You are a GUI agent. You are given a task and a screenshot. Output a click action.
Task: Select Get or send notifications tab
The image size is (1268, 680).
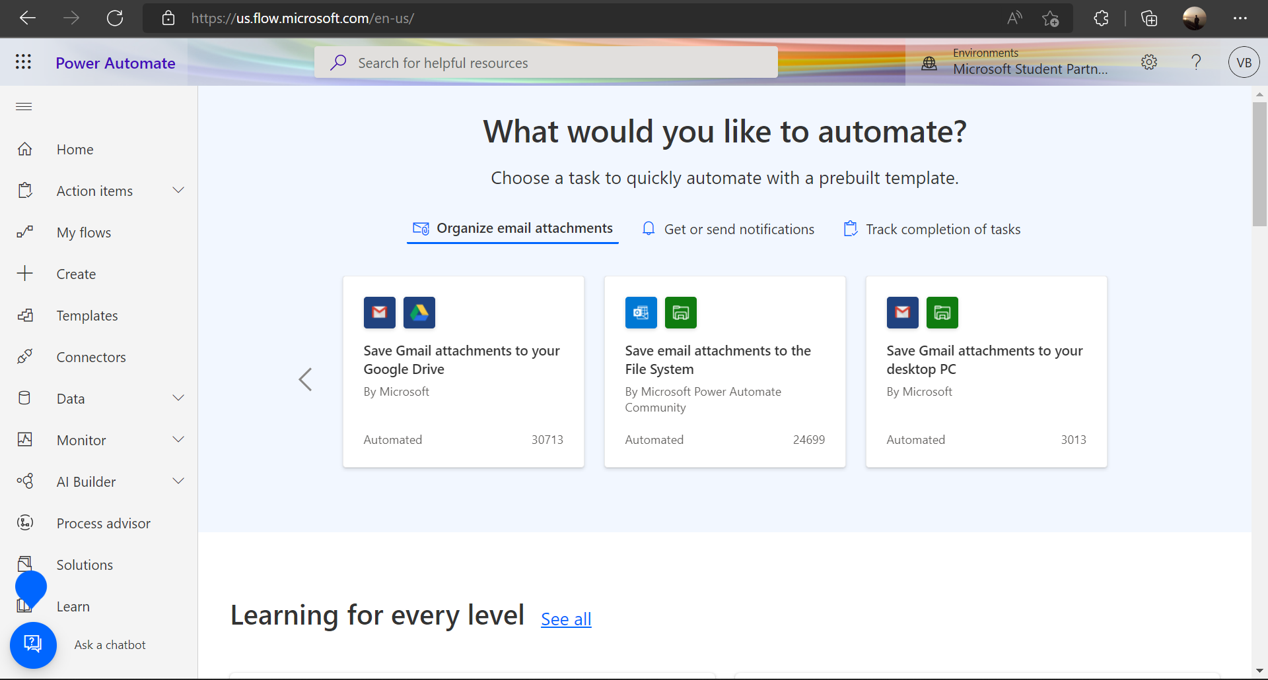pyautogui.click(x=728, y=229)
